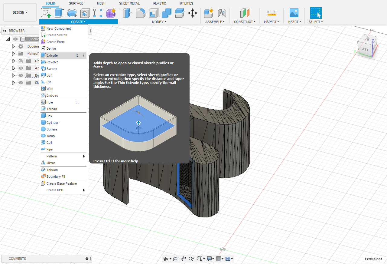Show the hidden Origin folder
387x264 pixels.
point(21,61)
